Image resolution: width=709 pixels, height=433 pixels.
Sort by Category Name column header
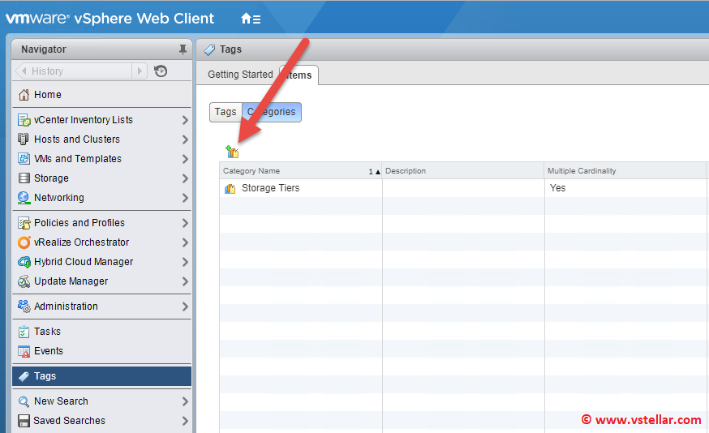point(292,171)
